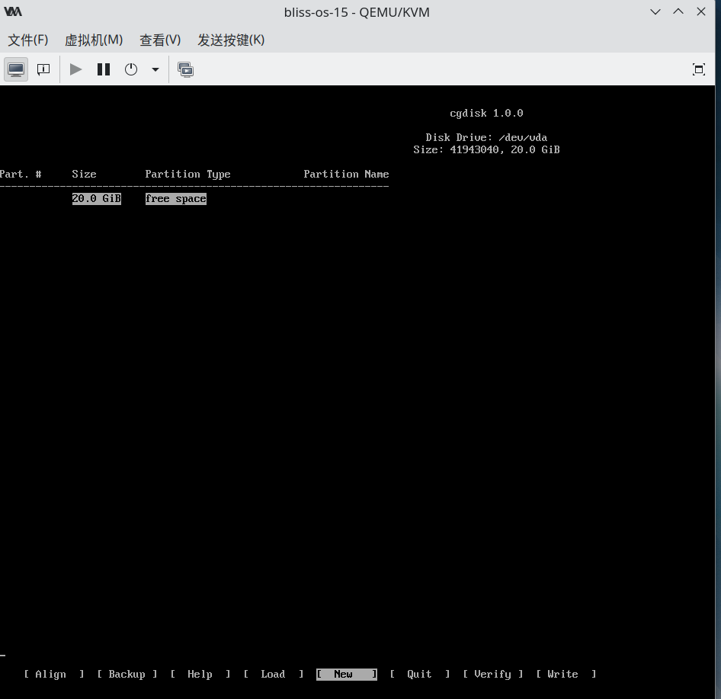The image size is (721, 699).
Task: Click the Backup option in cgdisk
Action: pyautogui.click(x=127, y=674)
